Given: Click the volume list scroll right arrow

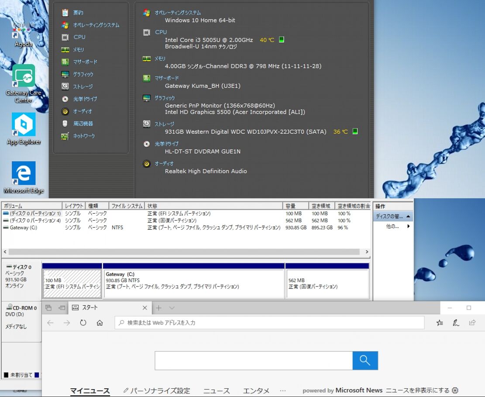Looking at the screenshot, I should click(x=367, y=252).
